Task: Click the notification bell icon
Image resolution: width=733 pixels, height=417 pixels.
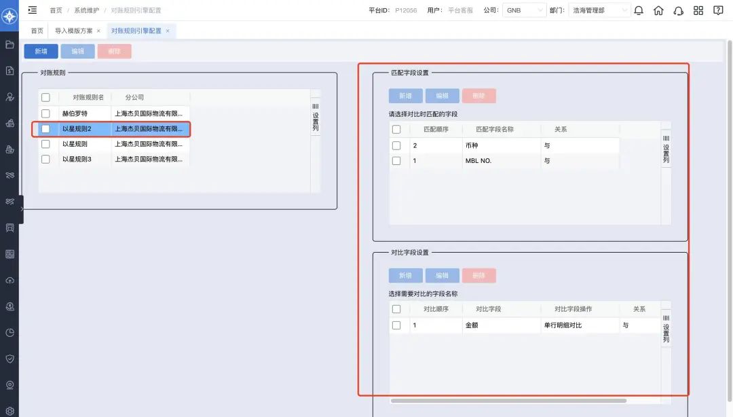Action: [x=639, y=10]
